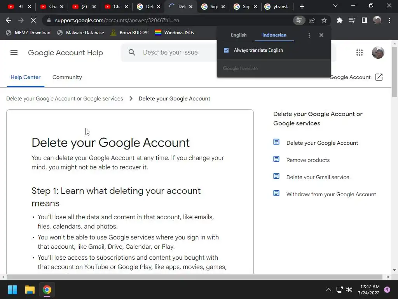Open new tab with plus button
The height and width of the screenshot is (299, 398).
(302, 7)
